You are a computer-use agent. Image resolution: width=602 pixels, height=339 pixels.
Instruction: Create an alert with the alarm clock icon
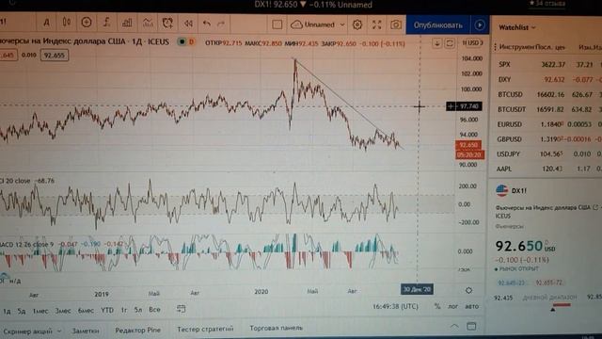point(167,23)
